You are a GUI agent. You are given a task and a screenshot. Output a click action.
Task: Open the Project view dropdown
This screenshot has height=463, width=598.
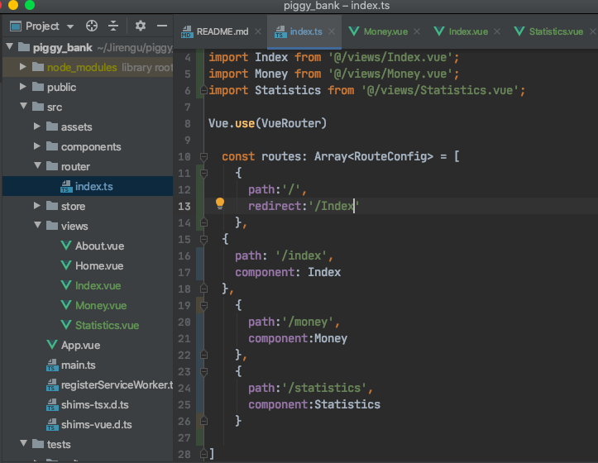[70, 26]
